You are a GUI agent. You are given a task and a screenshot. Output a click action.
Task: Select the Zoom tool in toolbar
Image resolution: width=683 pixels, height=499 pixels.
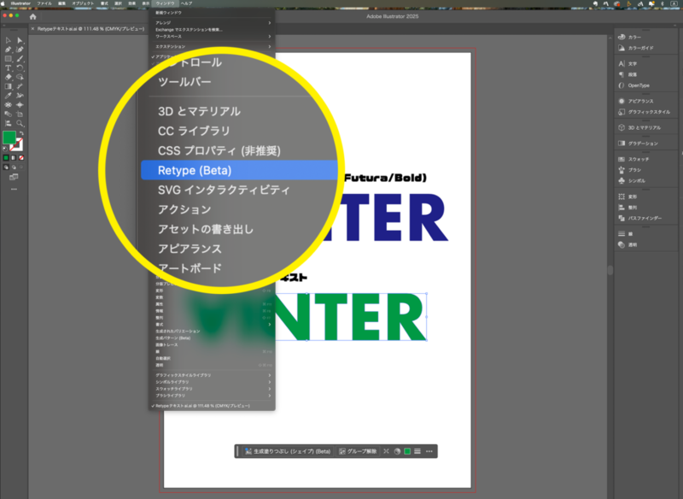(20, 123)
